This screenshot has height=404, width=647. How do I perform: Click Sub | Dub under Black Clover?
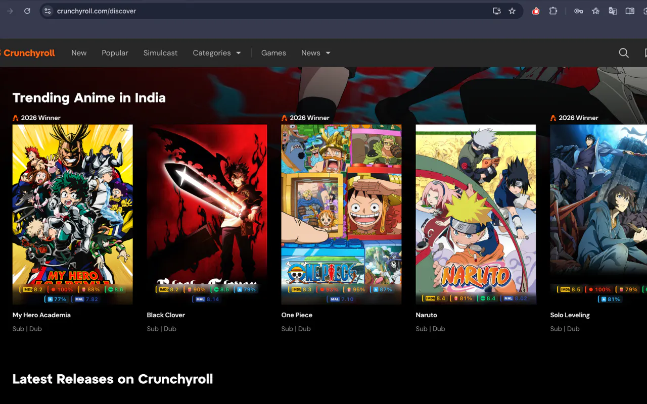162,329
